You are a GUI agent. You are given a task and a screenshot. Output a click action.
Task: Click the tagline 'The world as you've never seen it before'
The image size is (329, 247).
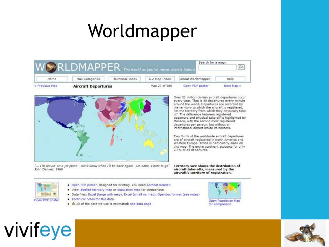[159, 69]
